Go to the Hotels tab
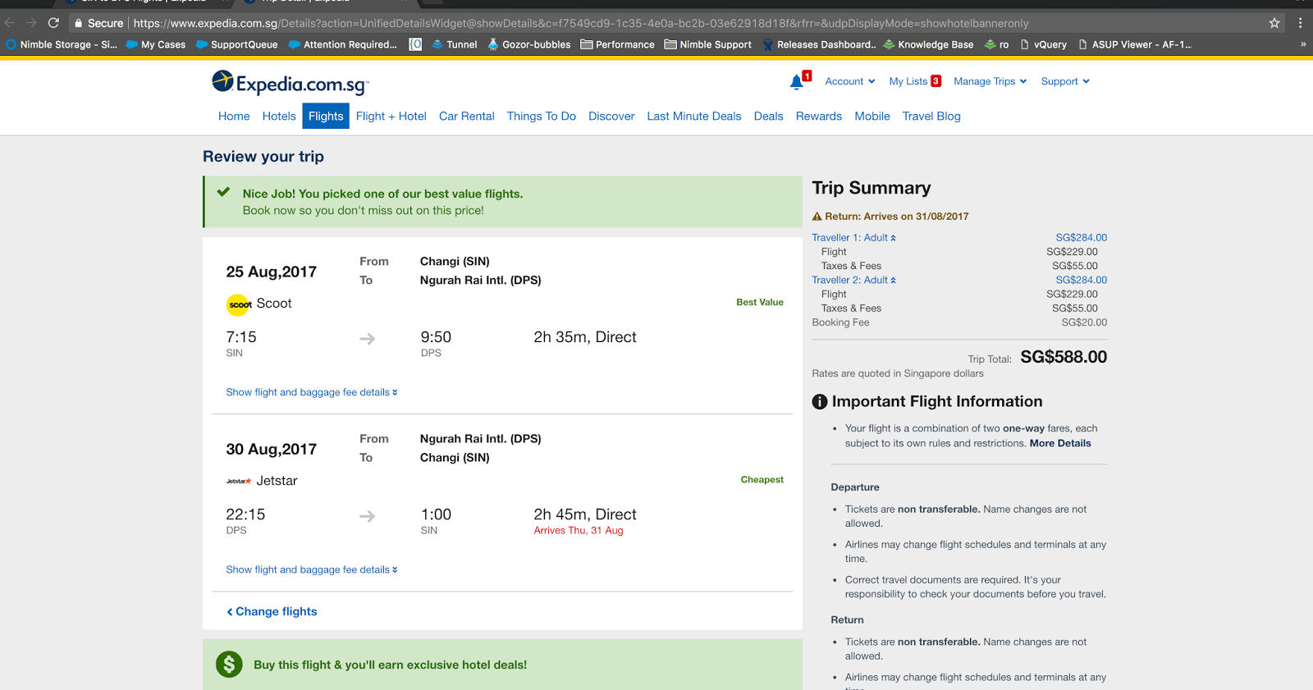 pyautogui.click(x=279, y=116)
